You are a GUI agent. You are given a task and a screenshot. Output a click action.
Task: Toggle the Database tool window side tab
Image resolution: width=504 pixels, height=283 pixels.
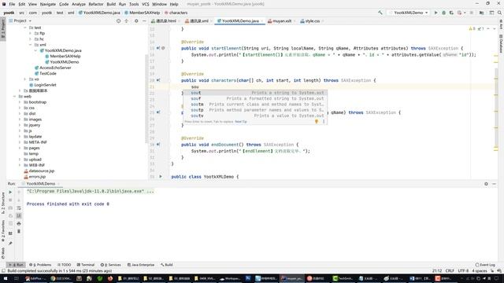point(501,43)
